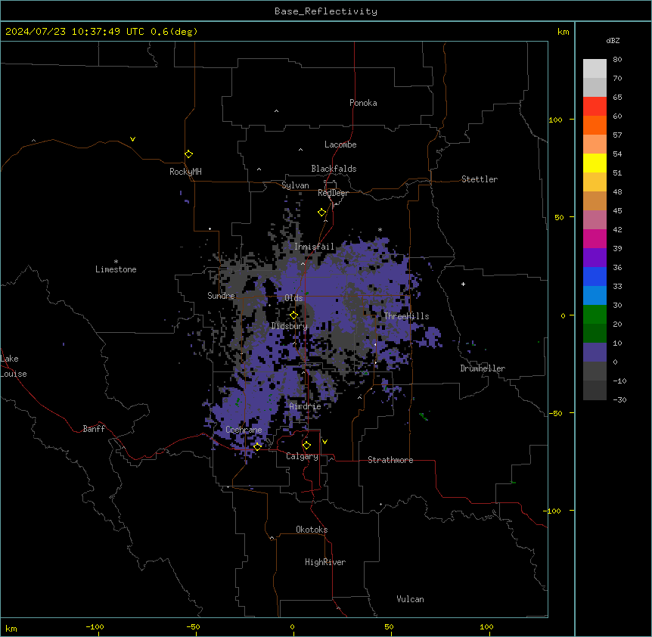652x637 pixels.
Task: Click the 100 tick on the right axis
Action: [x=555, y=120]
